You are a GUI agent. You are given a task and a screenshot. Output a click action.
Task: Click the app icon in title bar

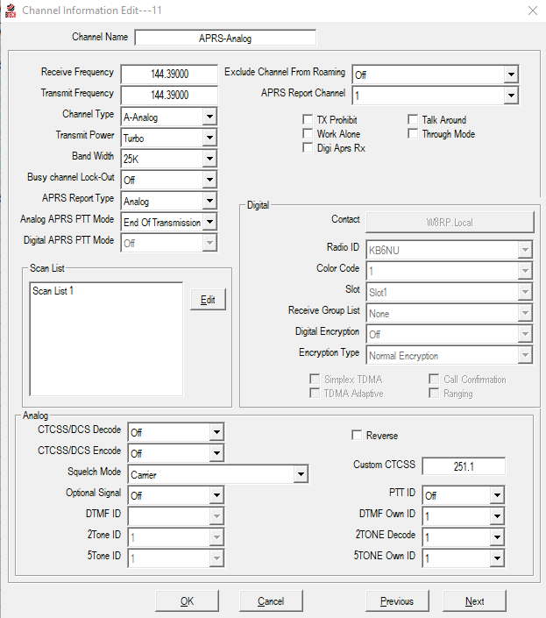tap(10, 10)
